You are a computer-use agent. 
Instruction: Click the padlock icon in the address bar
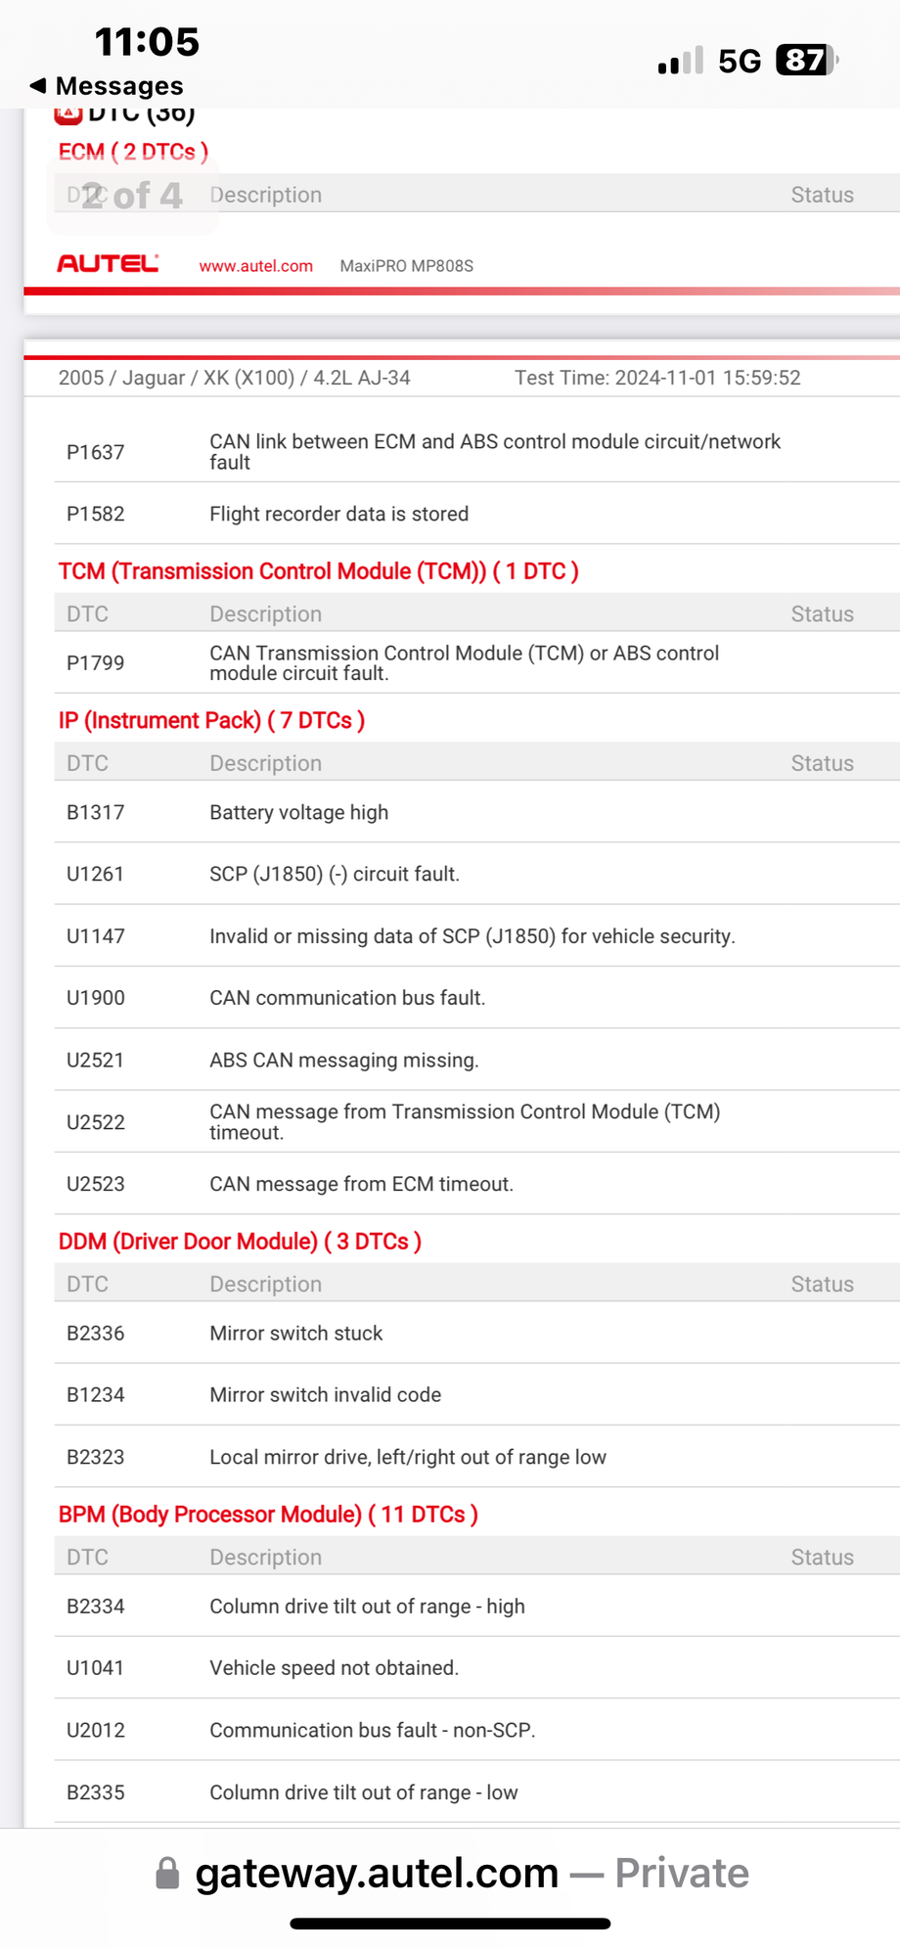pos(168,1872)
